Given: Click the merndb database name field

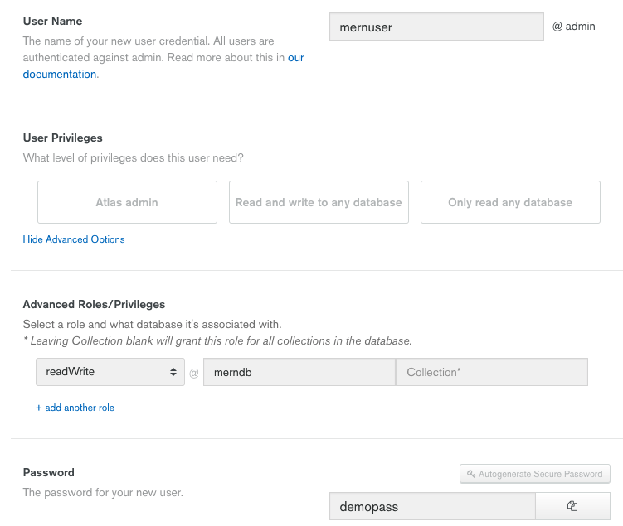Looking at the screenshot, I should coord(299,372).
